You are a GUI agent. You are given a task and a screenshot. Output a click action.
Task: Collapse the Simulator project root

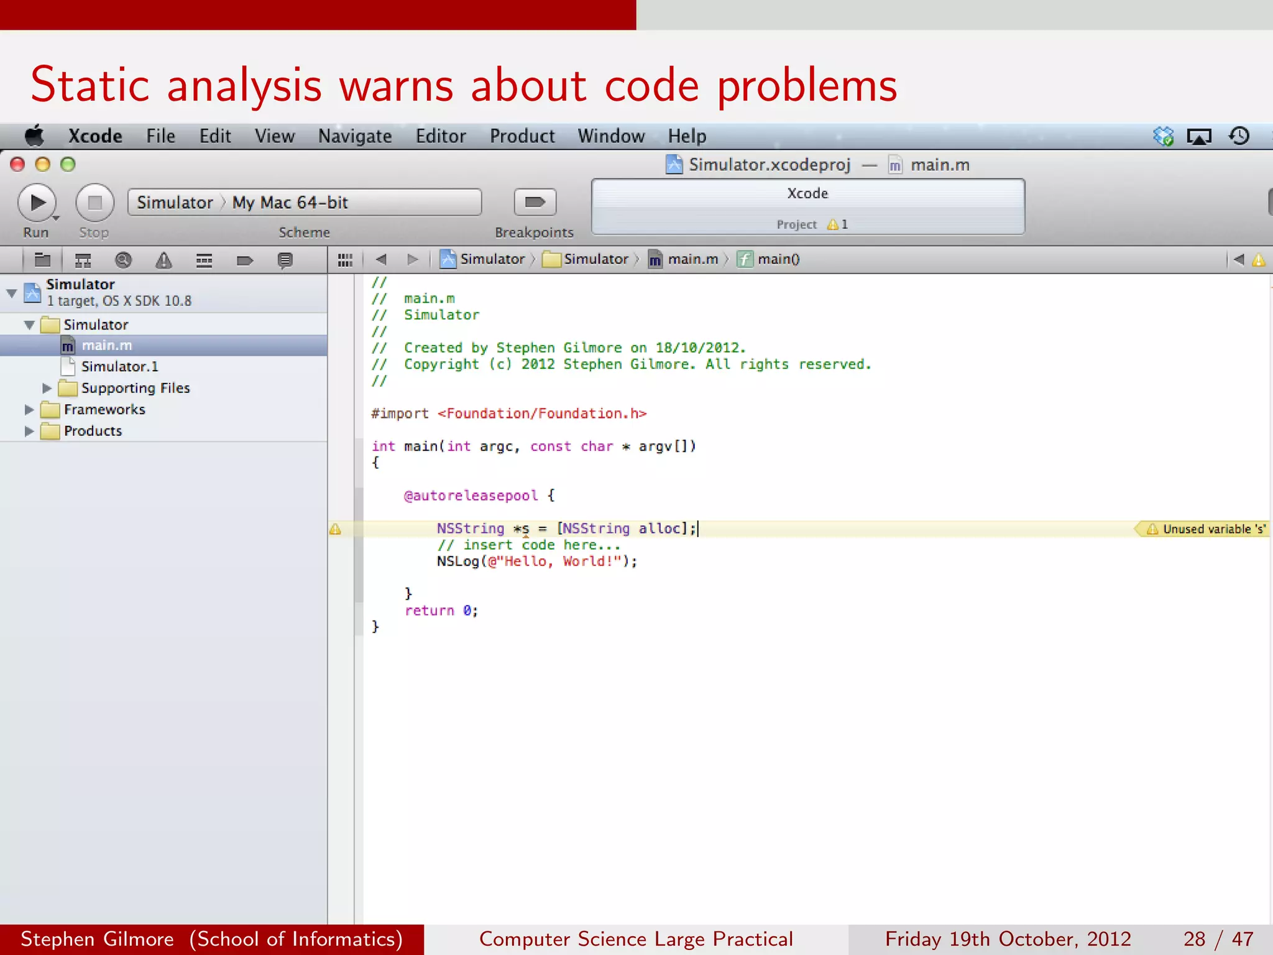point(11,293)
